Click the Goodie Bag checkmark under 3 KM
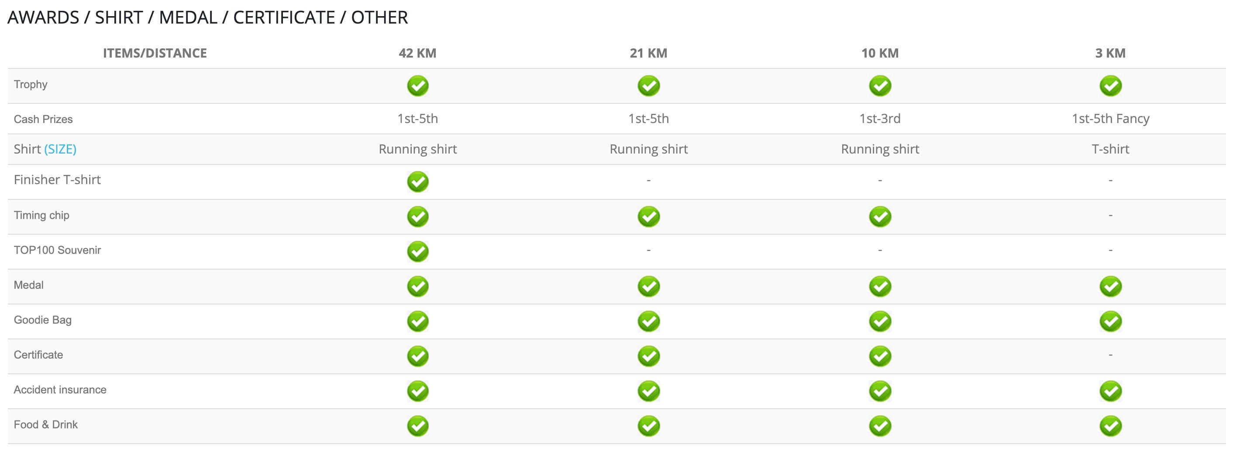1233x451 pixels. pos(1110,321)
